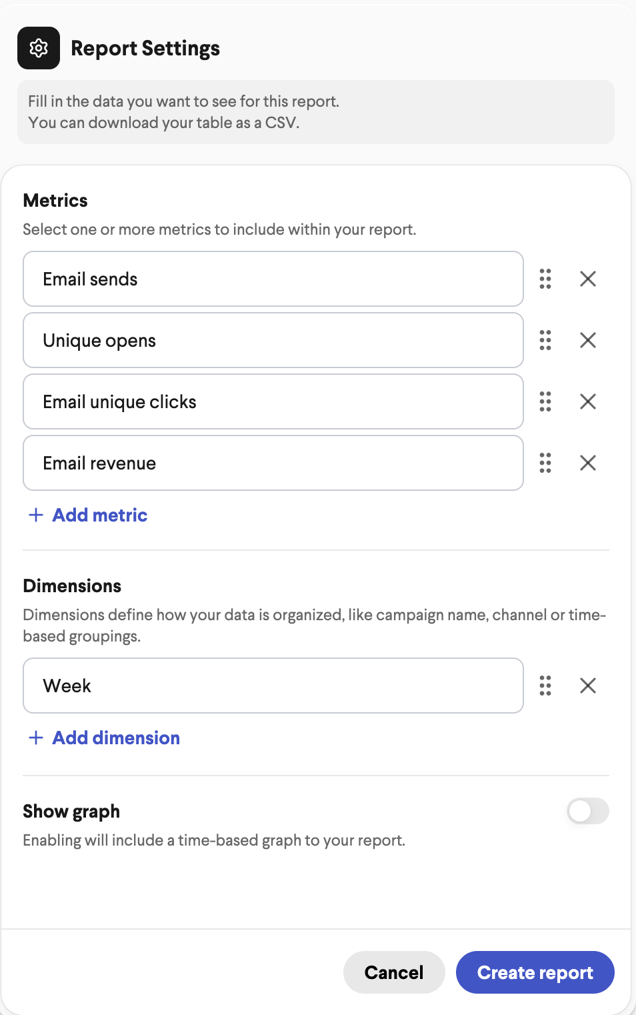Delete the Email unique clicks metric

click(x=588, y=401)
